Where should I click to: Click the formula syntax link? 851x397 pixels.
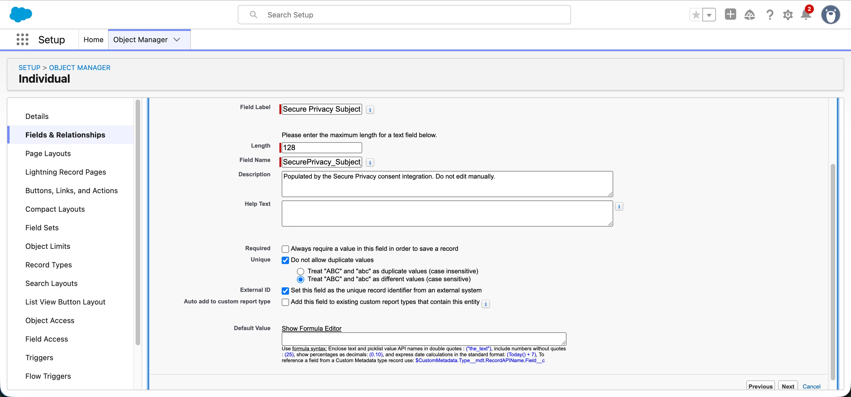point(309,348)
